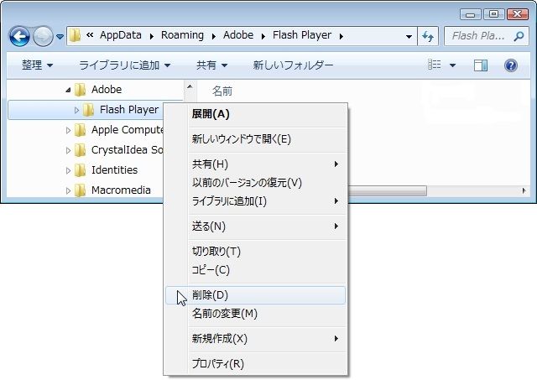Open the 新規作成(X) submenu
The height and width of the screenshot is (380, 537).
tap(255, 339)
